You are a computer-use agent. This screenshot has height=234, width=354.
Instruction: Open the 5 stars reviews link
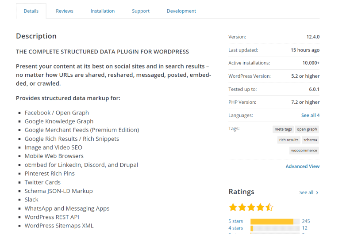click(x=236, y=221)
